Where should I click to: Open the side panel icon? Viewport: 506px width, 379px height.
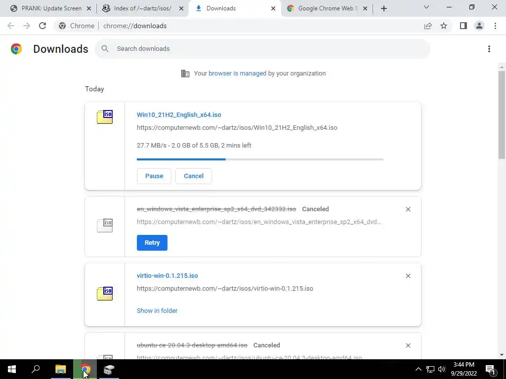[x=464, y=26]
